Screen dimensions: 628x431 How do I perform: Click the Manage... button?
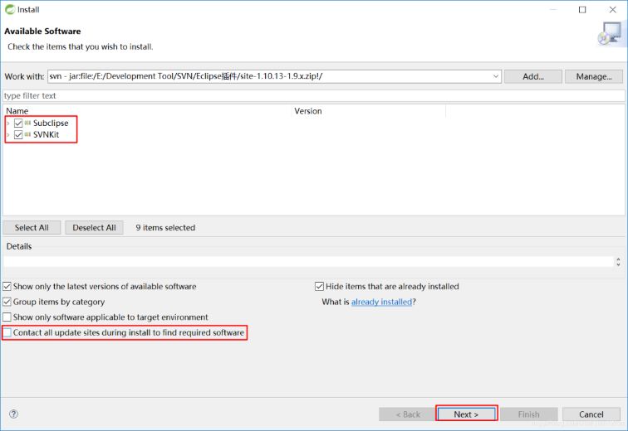[594, 76]
